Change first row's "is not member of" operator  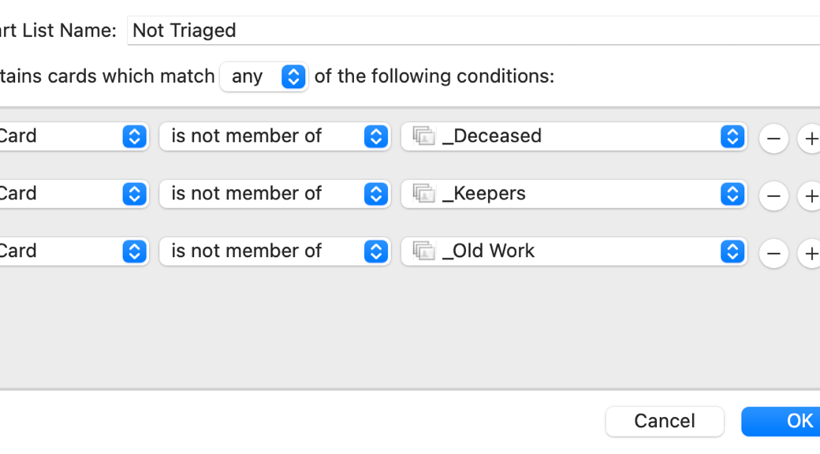[x=274, y=136]
